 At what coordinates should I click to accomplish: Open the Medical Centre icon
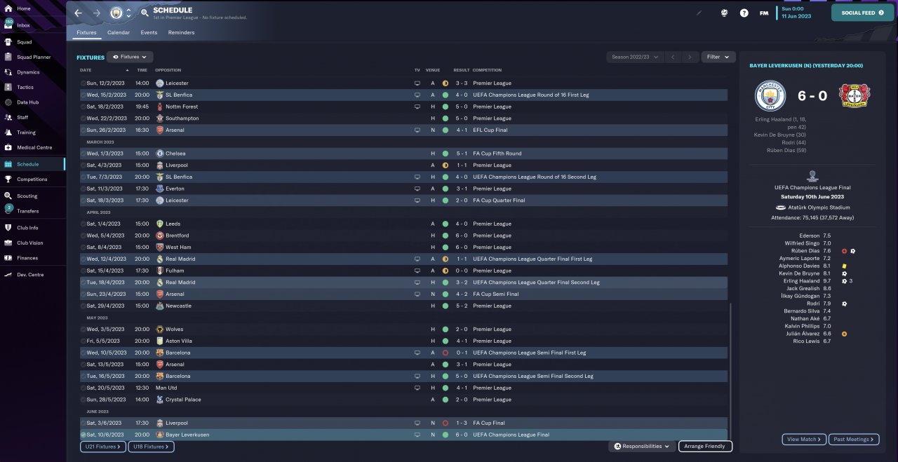pyautogui.click(x=8, y=147)
